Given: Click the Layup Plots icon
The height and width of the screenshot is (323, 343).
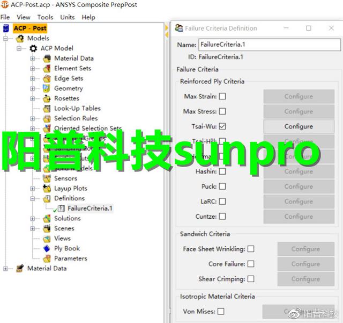Looking at the screenshot, I should (47, 189).
